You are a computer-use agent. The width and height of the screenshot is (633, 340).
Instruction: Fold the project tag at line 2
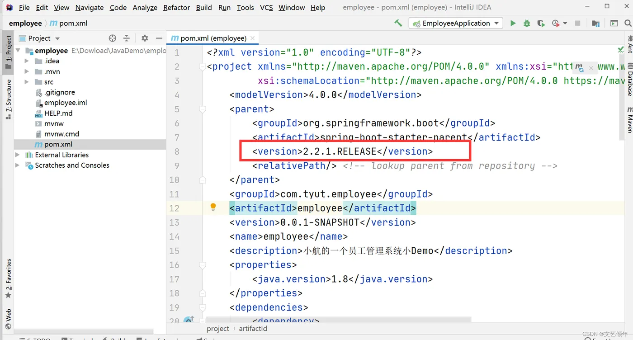point(203,67)
